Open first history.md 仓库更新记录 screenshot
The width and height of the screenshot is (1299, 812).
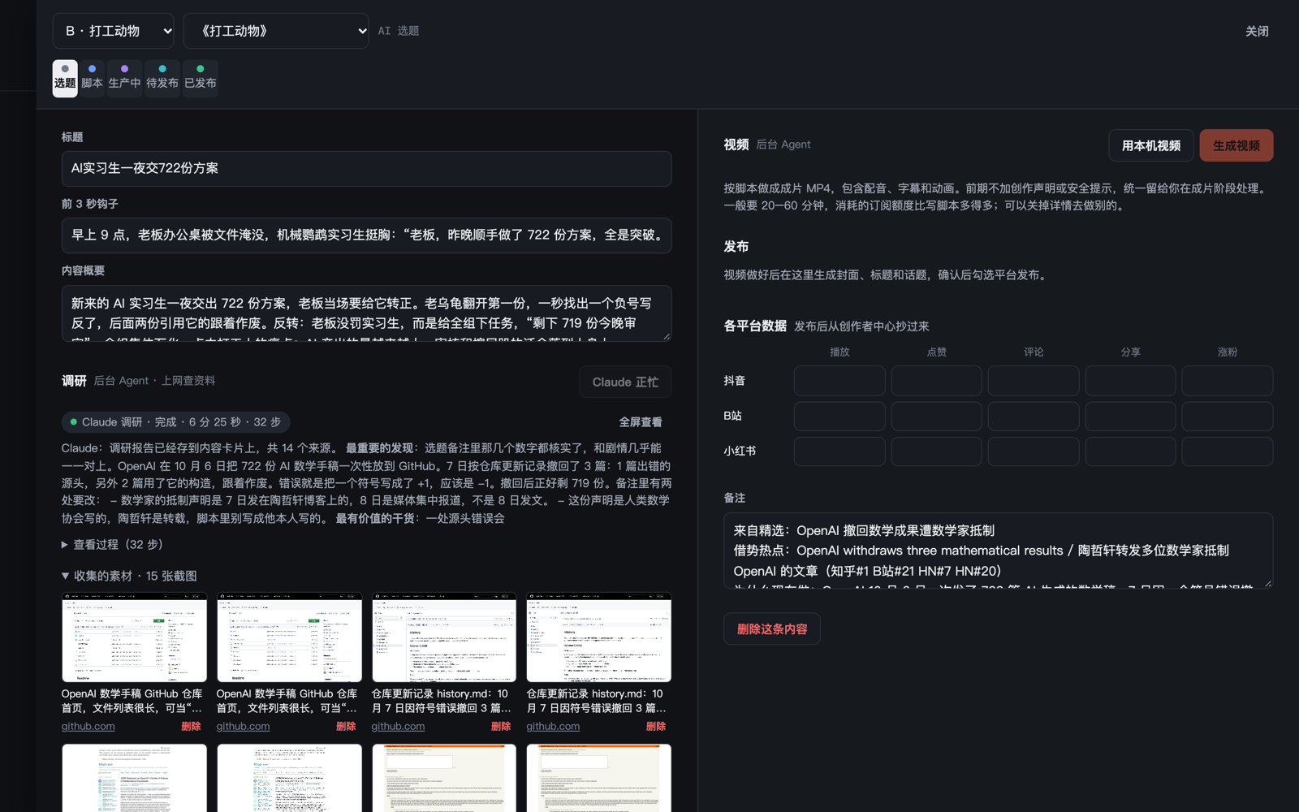(444, 637)
